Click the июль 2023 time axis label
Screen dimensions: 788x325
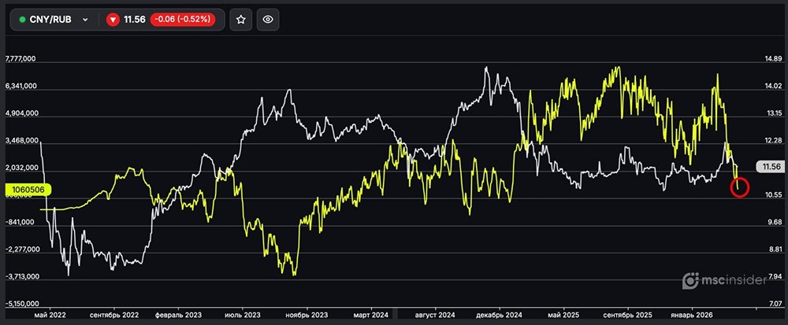243,315
